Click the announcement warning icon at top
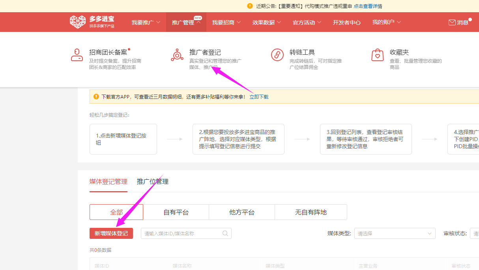 coord(250,6)
